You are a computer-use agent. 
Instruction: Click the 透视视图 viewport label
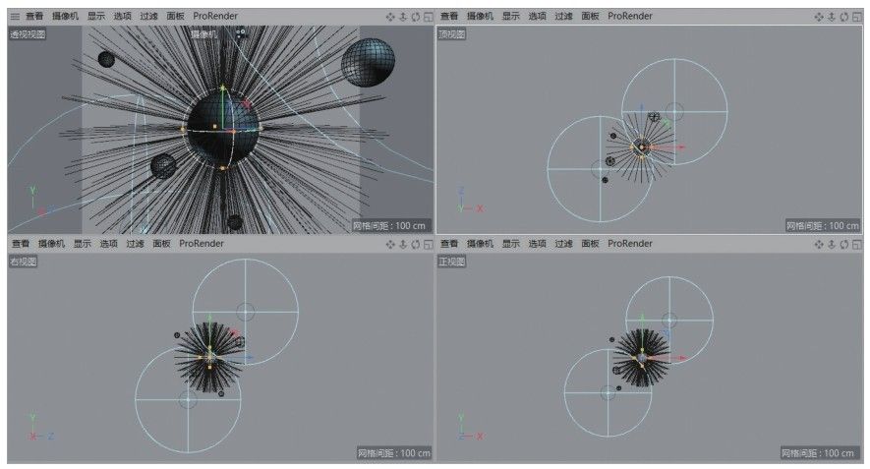[28, 34]
